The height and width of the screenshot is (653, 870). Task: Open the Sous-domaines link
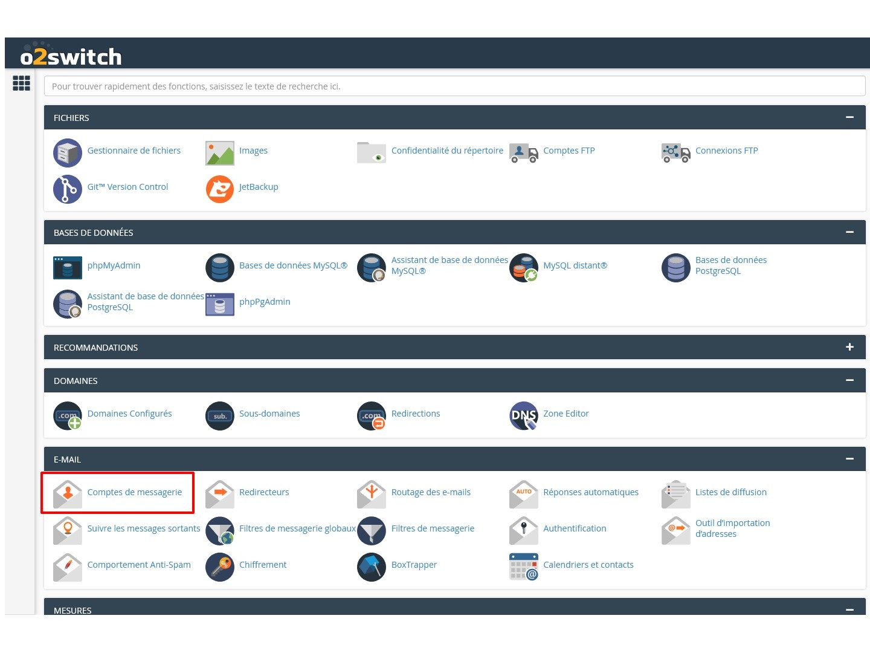(269, 414)
